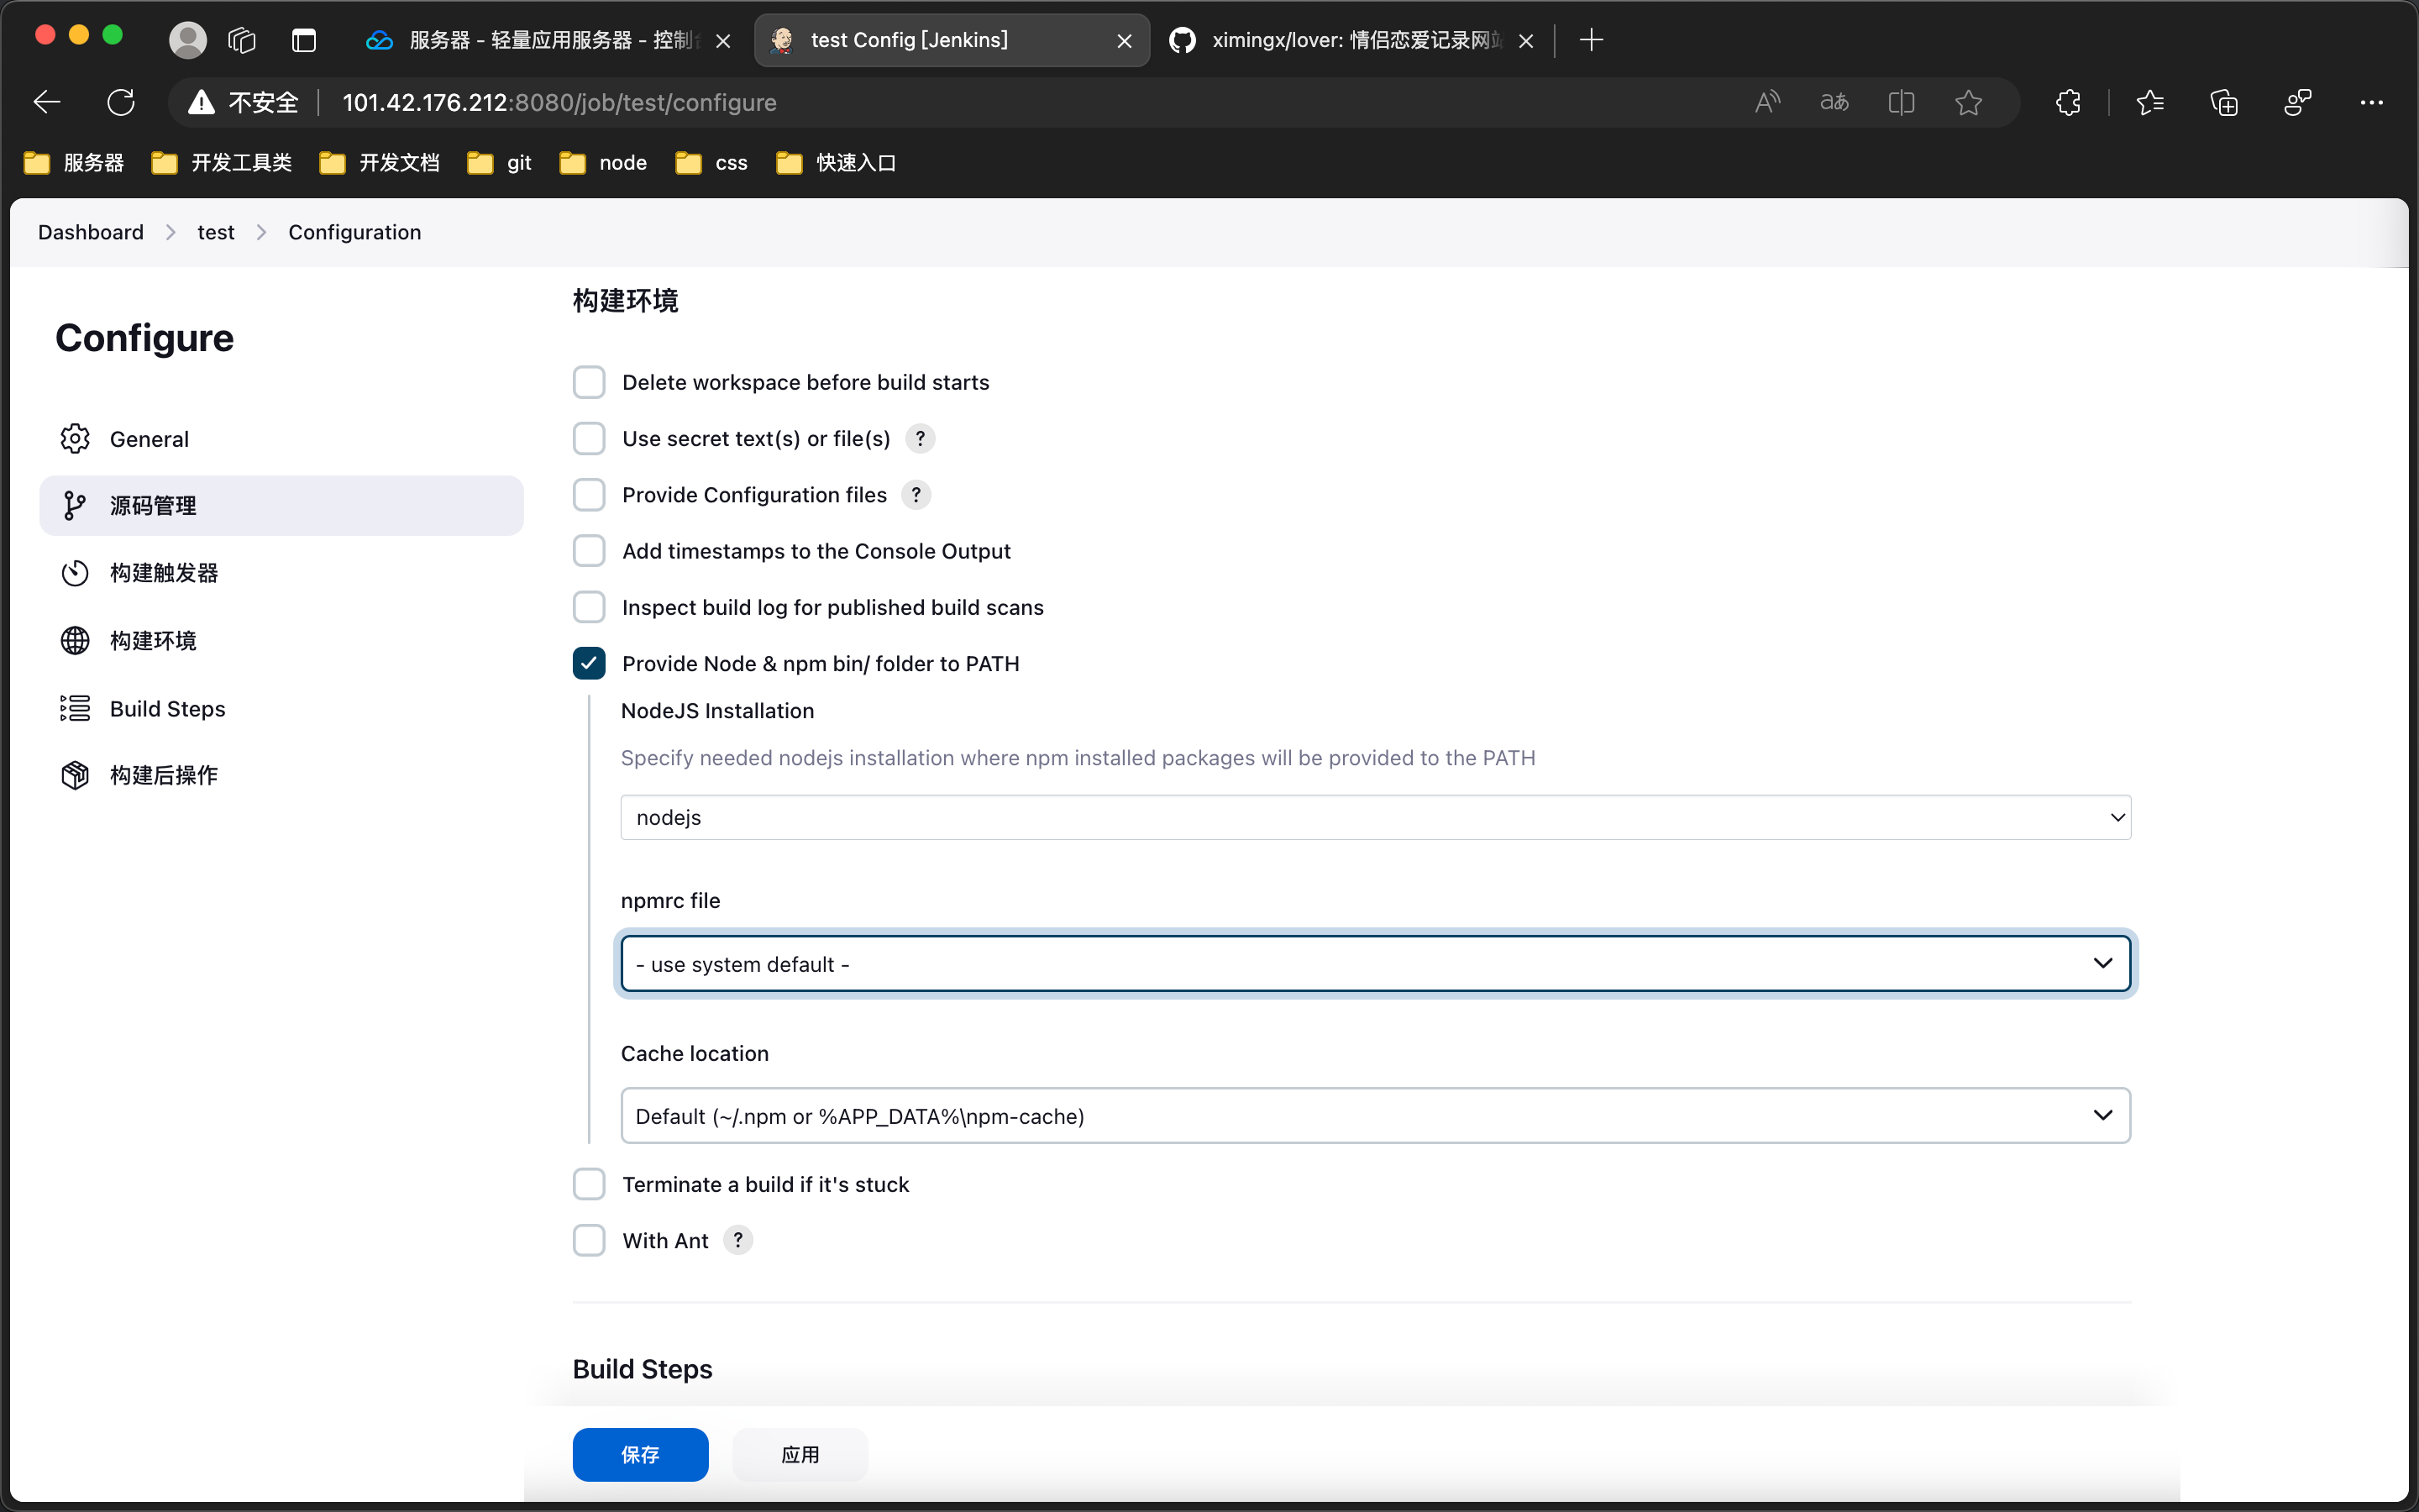Click the list icon beside Build Steps
2419x1512 pixels.
coord(75,709)
